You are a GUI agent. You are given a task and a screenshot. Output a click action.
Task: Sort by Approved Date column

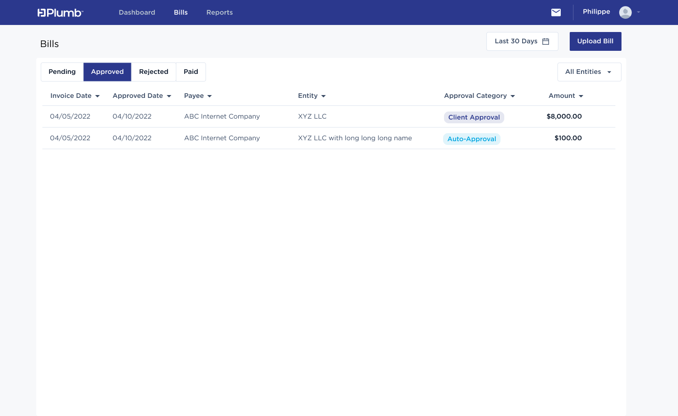pos(142,96)
